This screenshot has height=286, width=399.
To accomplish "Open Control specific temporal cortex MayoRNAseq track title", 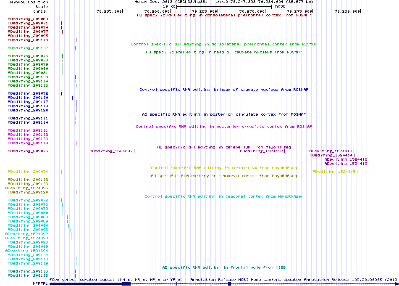I will tap(224, 196).
